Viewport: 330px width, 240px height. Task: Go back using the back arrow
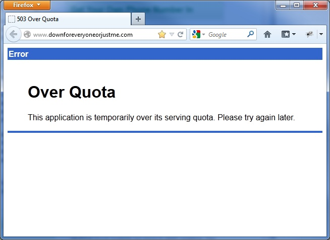point(13,35)
